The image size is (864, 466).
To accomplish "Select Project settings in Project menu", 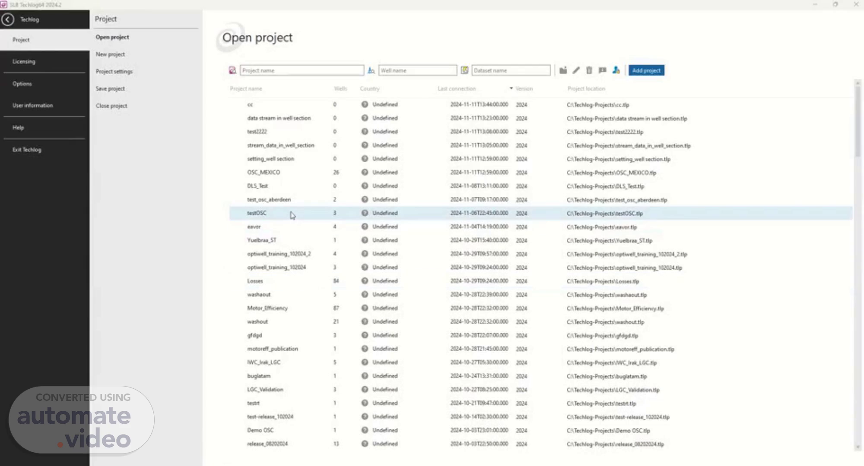I will click(114, 72).
